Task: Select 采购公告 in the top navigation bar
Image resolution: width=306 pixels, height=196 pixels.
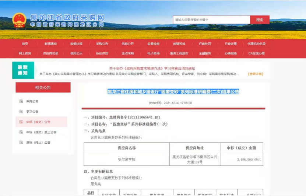Action: point(102,44)
